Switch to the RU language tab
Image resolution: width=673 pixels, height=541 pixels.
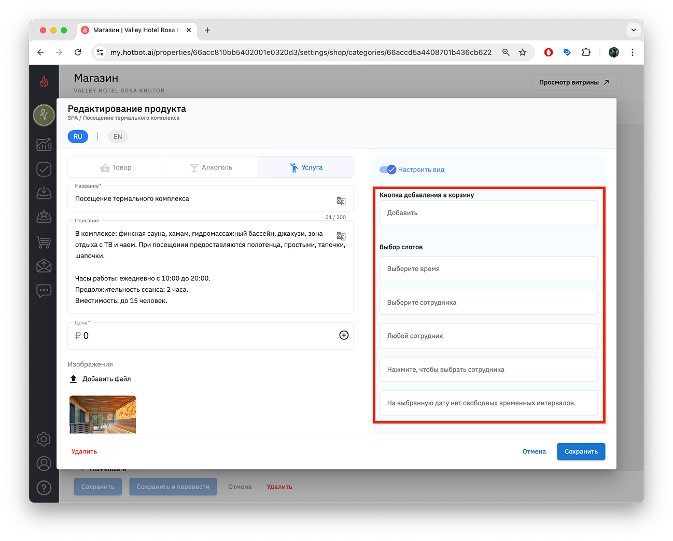click(78, 137)
